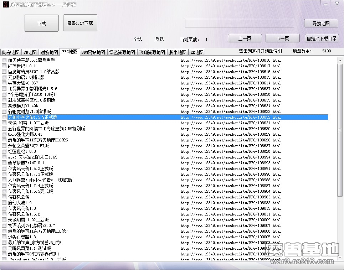Switch to the 防守地图 tab

tap(11, 52)
